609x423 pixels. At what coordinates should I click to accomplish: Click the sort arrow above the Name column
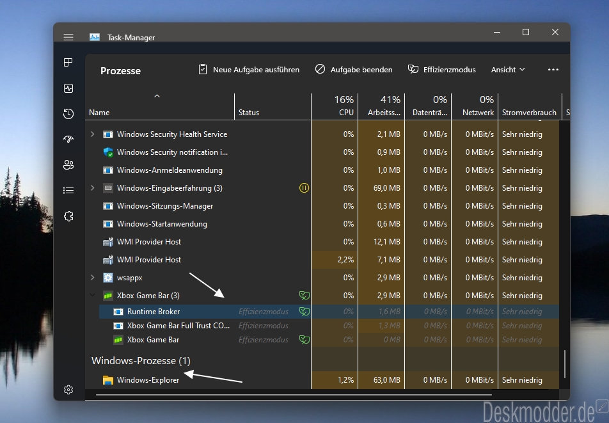tap(157, 96)
